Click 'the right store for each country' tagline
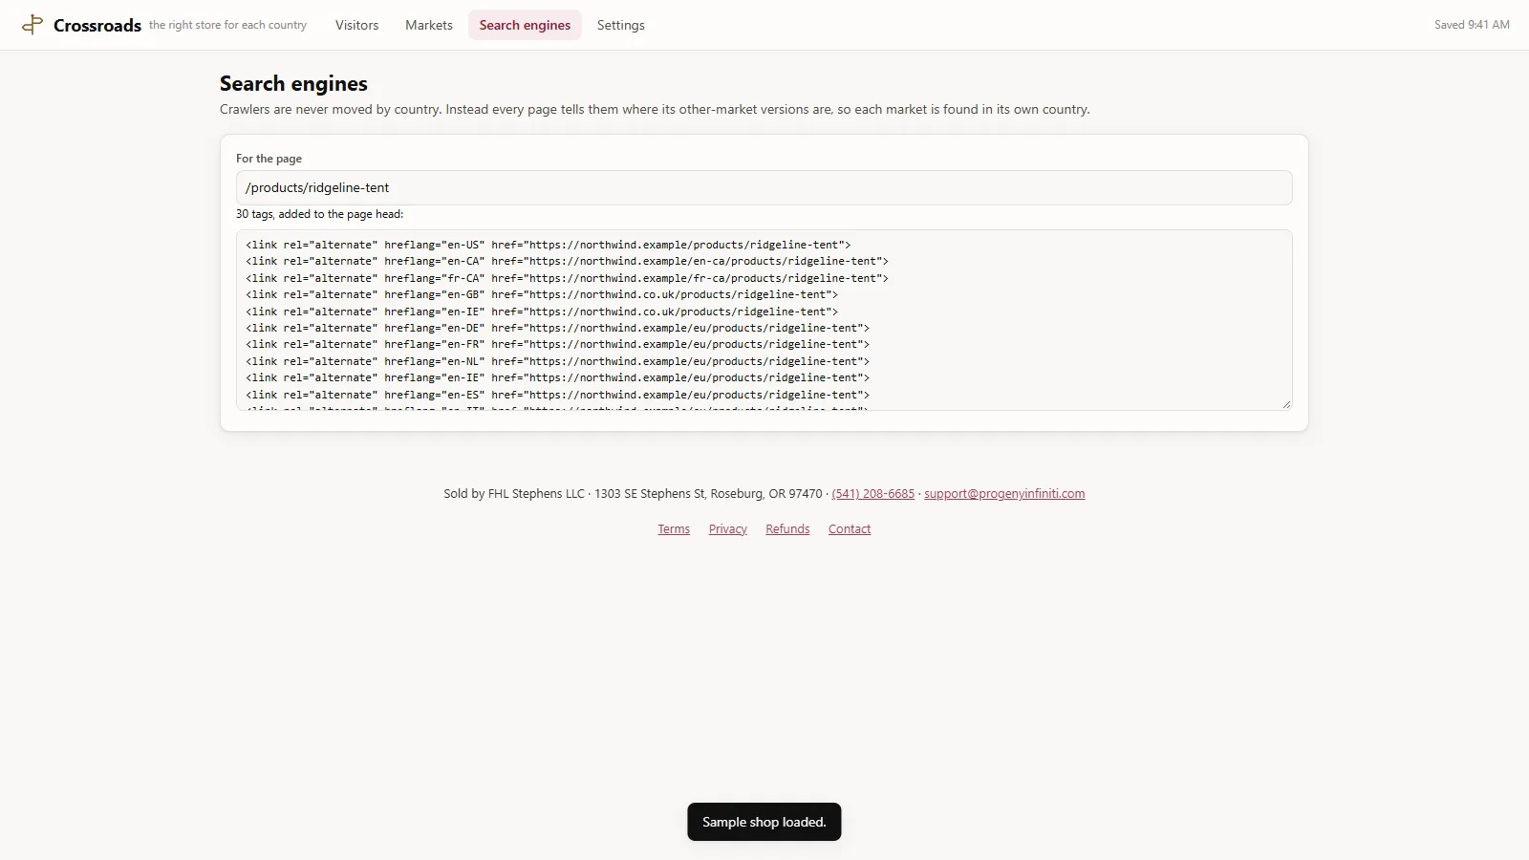This screenshot has width=1529, height=860. coord(227,25)
